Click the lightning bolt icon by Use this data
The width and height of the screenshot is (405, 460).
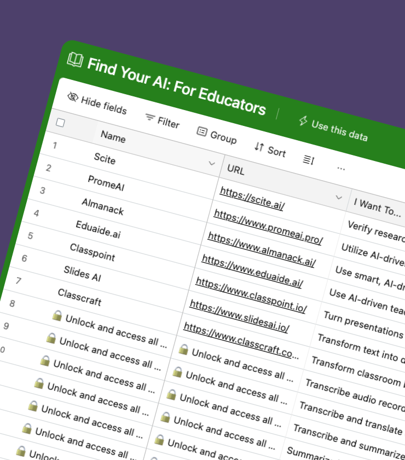[x=303, y=120]
